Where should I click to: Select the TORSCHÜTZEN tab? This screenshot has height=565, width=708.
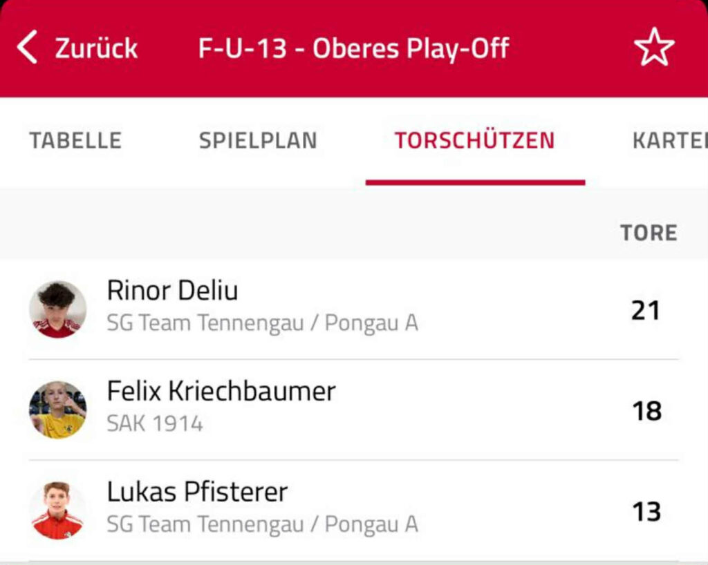click(474, 140)
